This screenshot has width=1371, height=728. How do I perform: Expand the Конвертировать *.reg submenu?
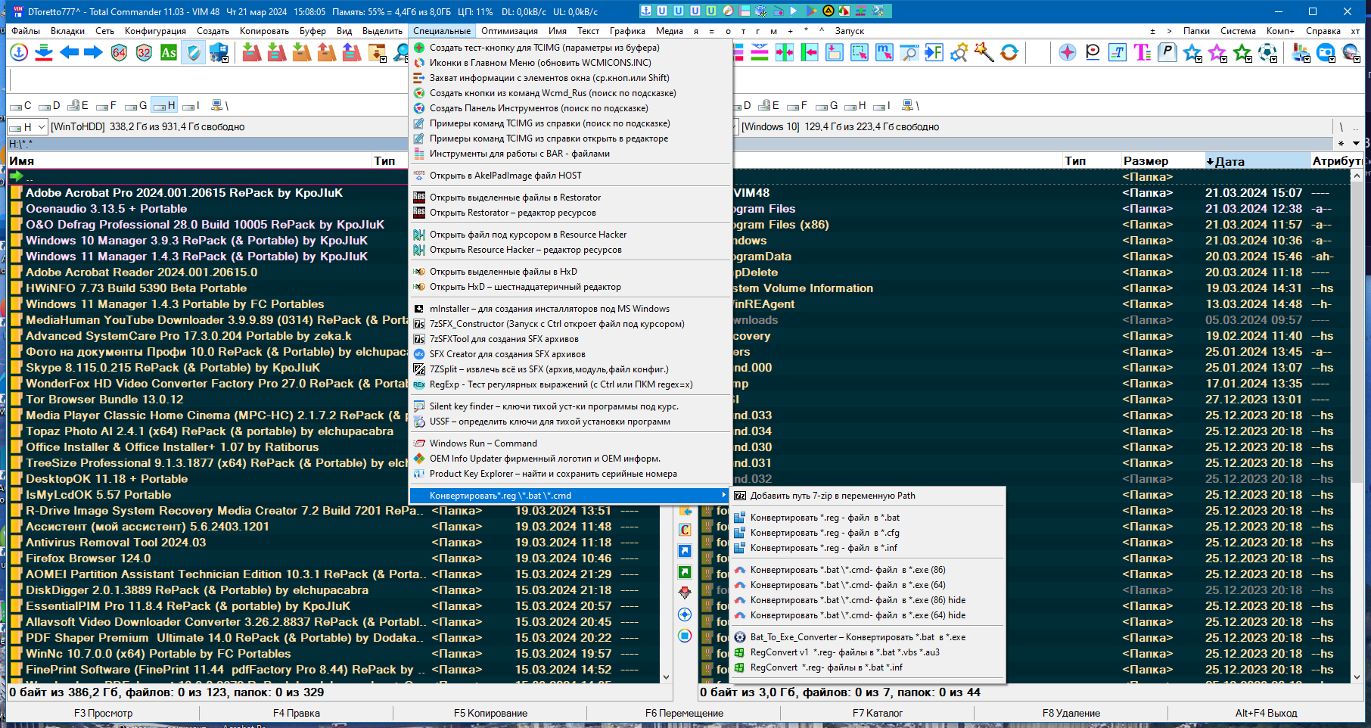click(x=567, y=495)
